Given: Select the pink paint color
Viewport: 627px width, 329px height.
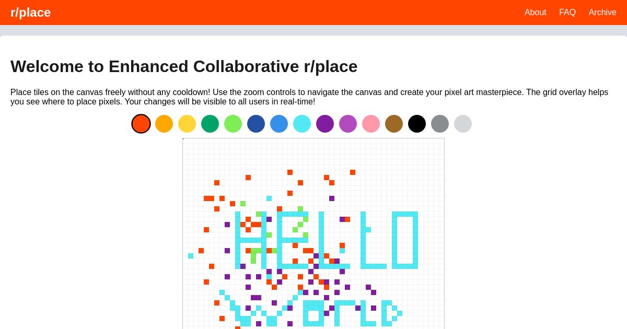Looking at the screenshot, I should pos(371,124).
